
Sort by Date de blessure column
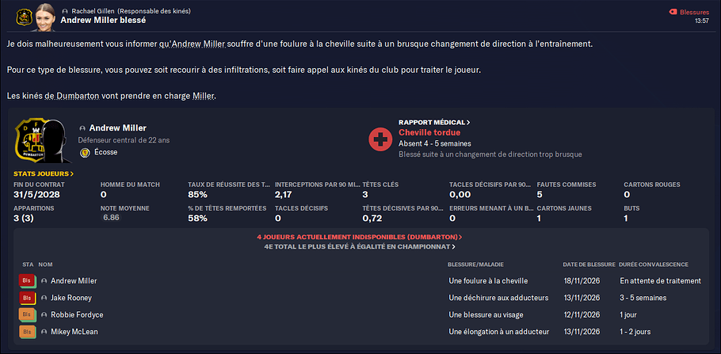click(x=589, y=265)
